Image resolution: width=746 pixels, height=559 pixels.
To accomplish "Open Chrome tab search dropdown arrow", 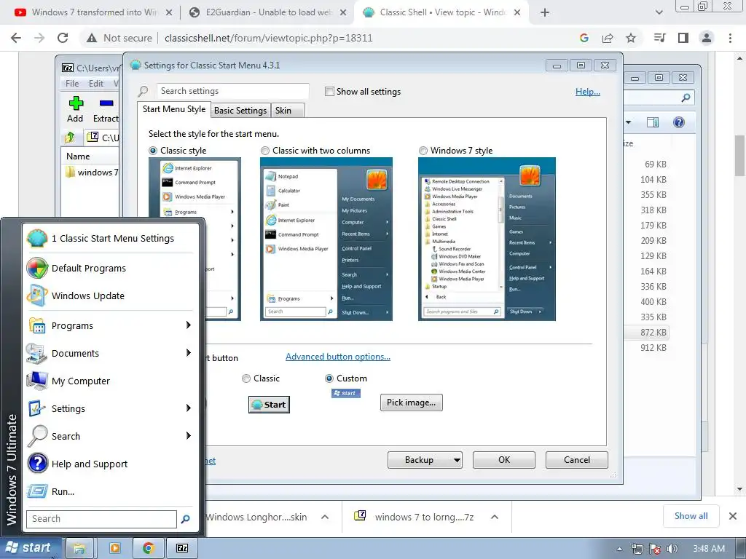I will click(x=659, y=12).
